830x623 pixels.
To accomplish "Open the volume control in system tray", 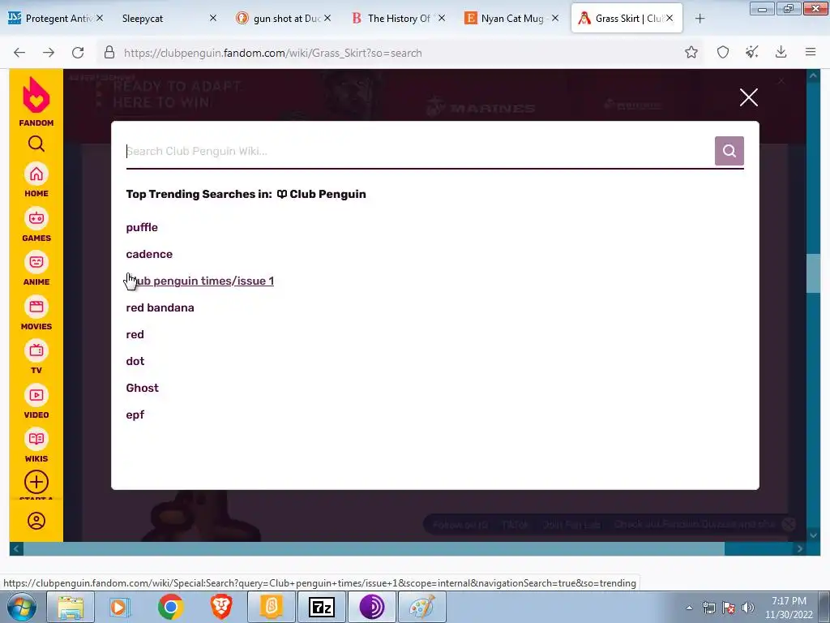I will pos(747,608).
